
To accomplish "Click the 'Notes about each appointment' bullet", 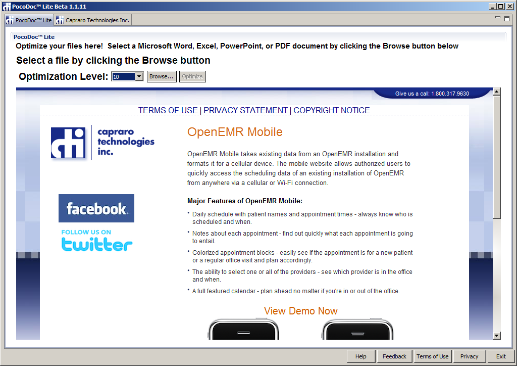I will point(302,237).
